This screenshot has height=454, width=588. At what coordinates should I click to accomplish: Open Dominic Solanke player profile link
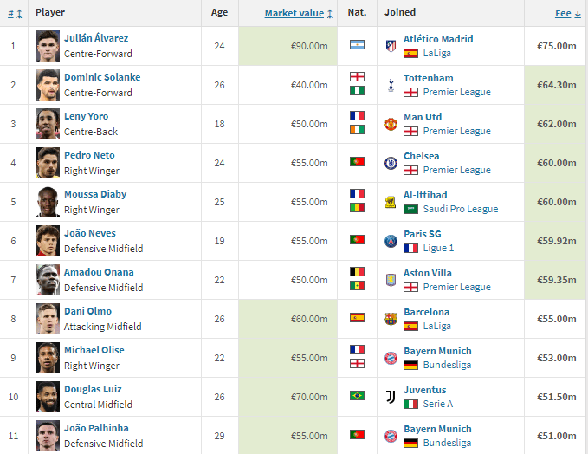pos(102,77)
